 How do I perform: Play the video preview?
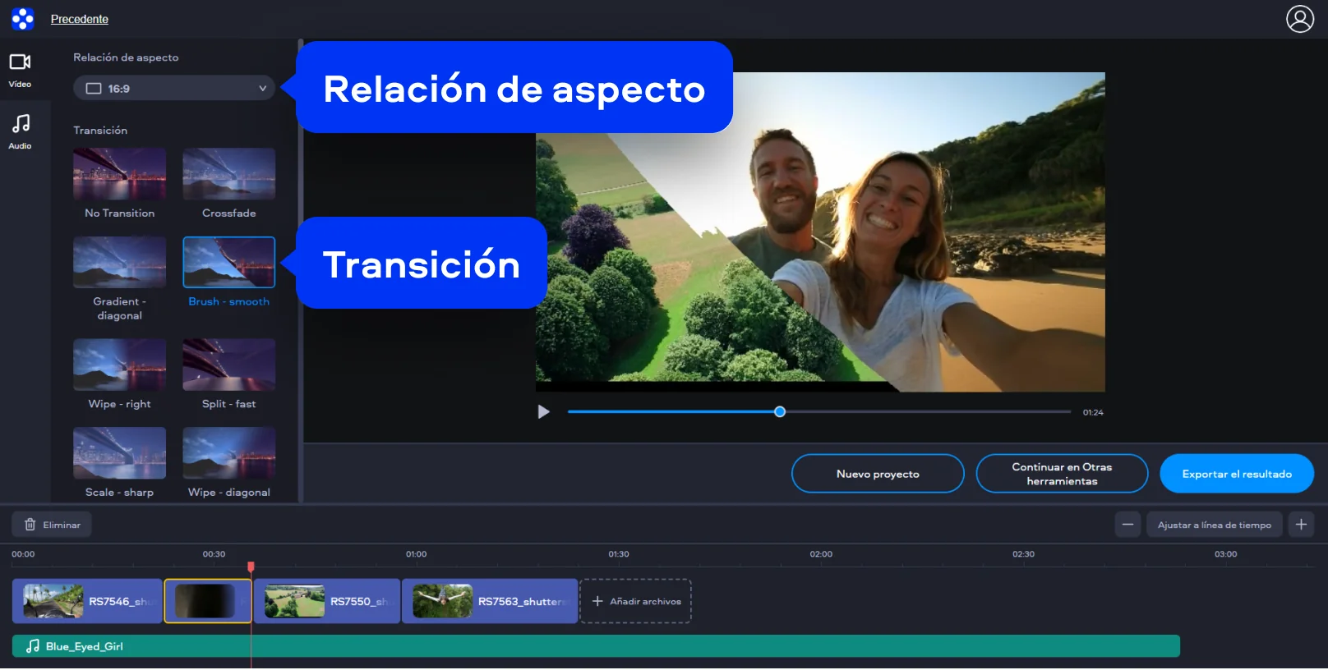(x=543, y=412)
